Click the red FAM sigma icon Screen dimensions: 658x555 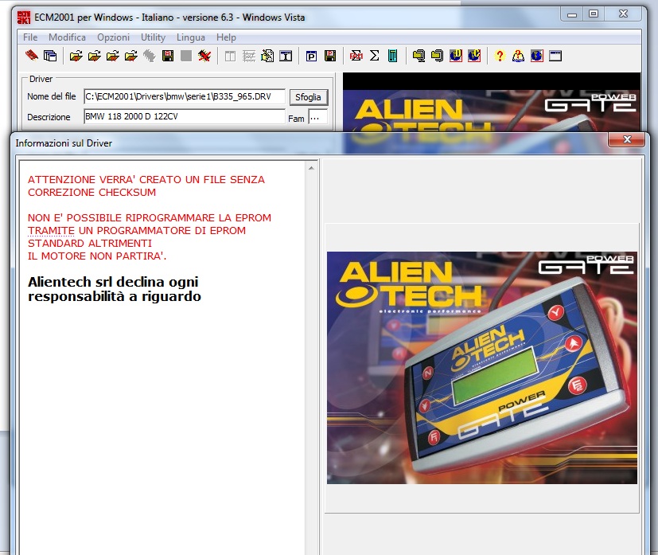[x=356, y=56]
